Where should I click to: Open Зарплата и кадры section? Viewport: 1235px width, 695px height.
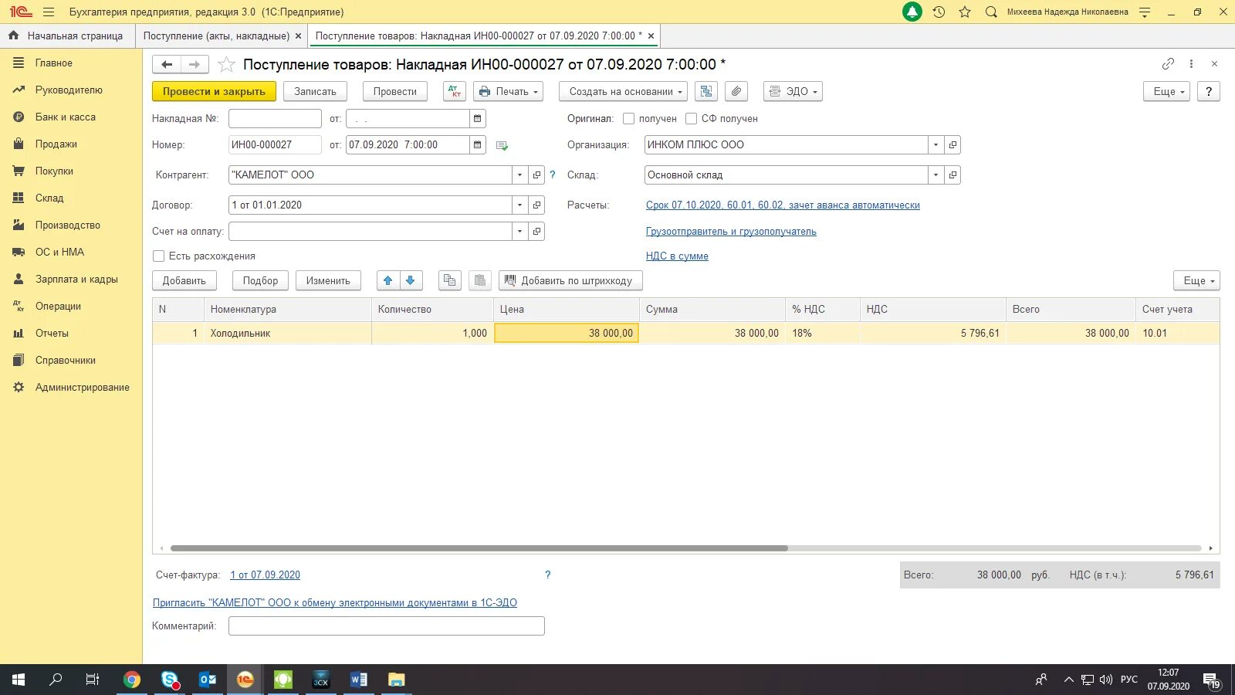click(x=76, y=280)
